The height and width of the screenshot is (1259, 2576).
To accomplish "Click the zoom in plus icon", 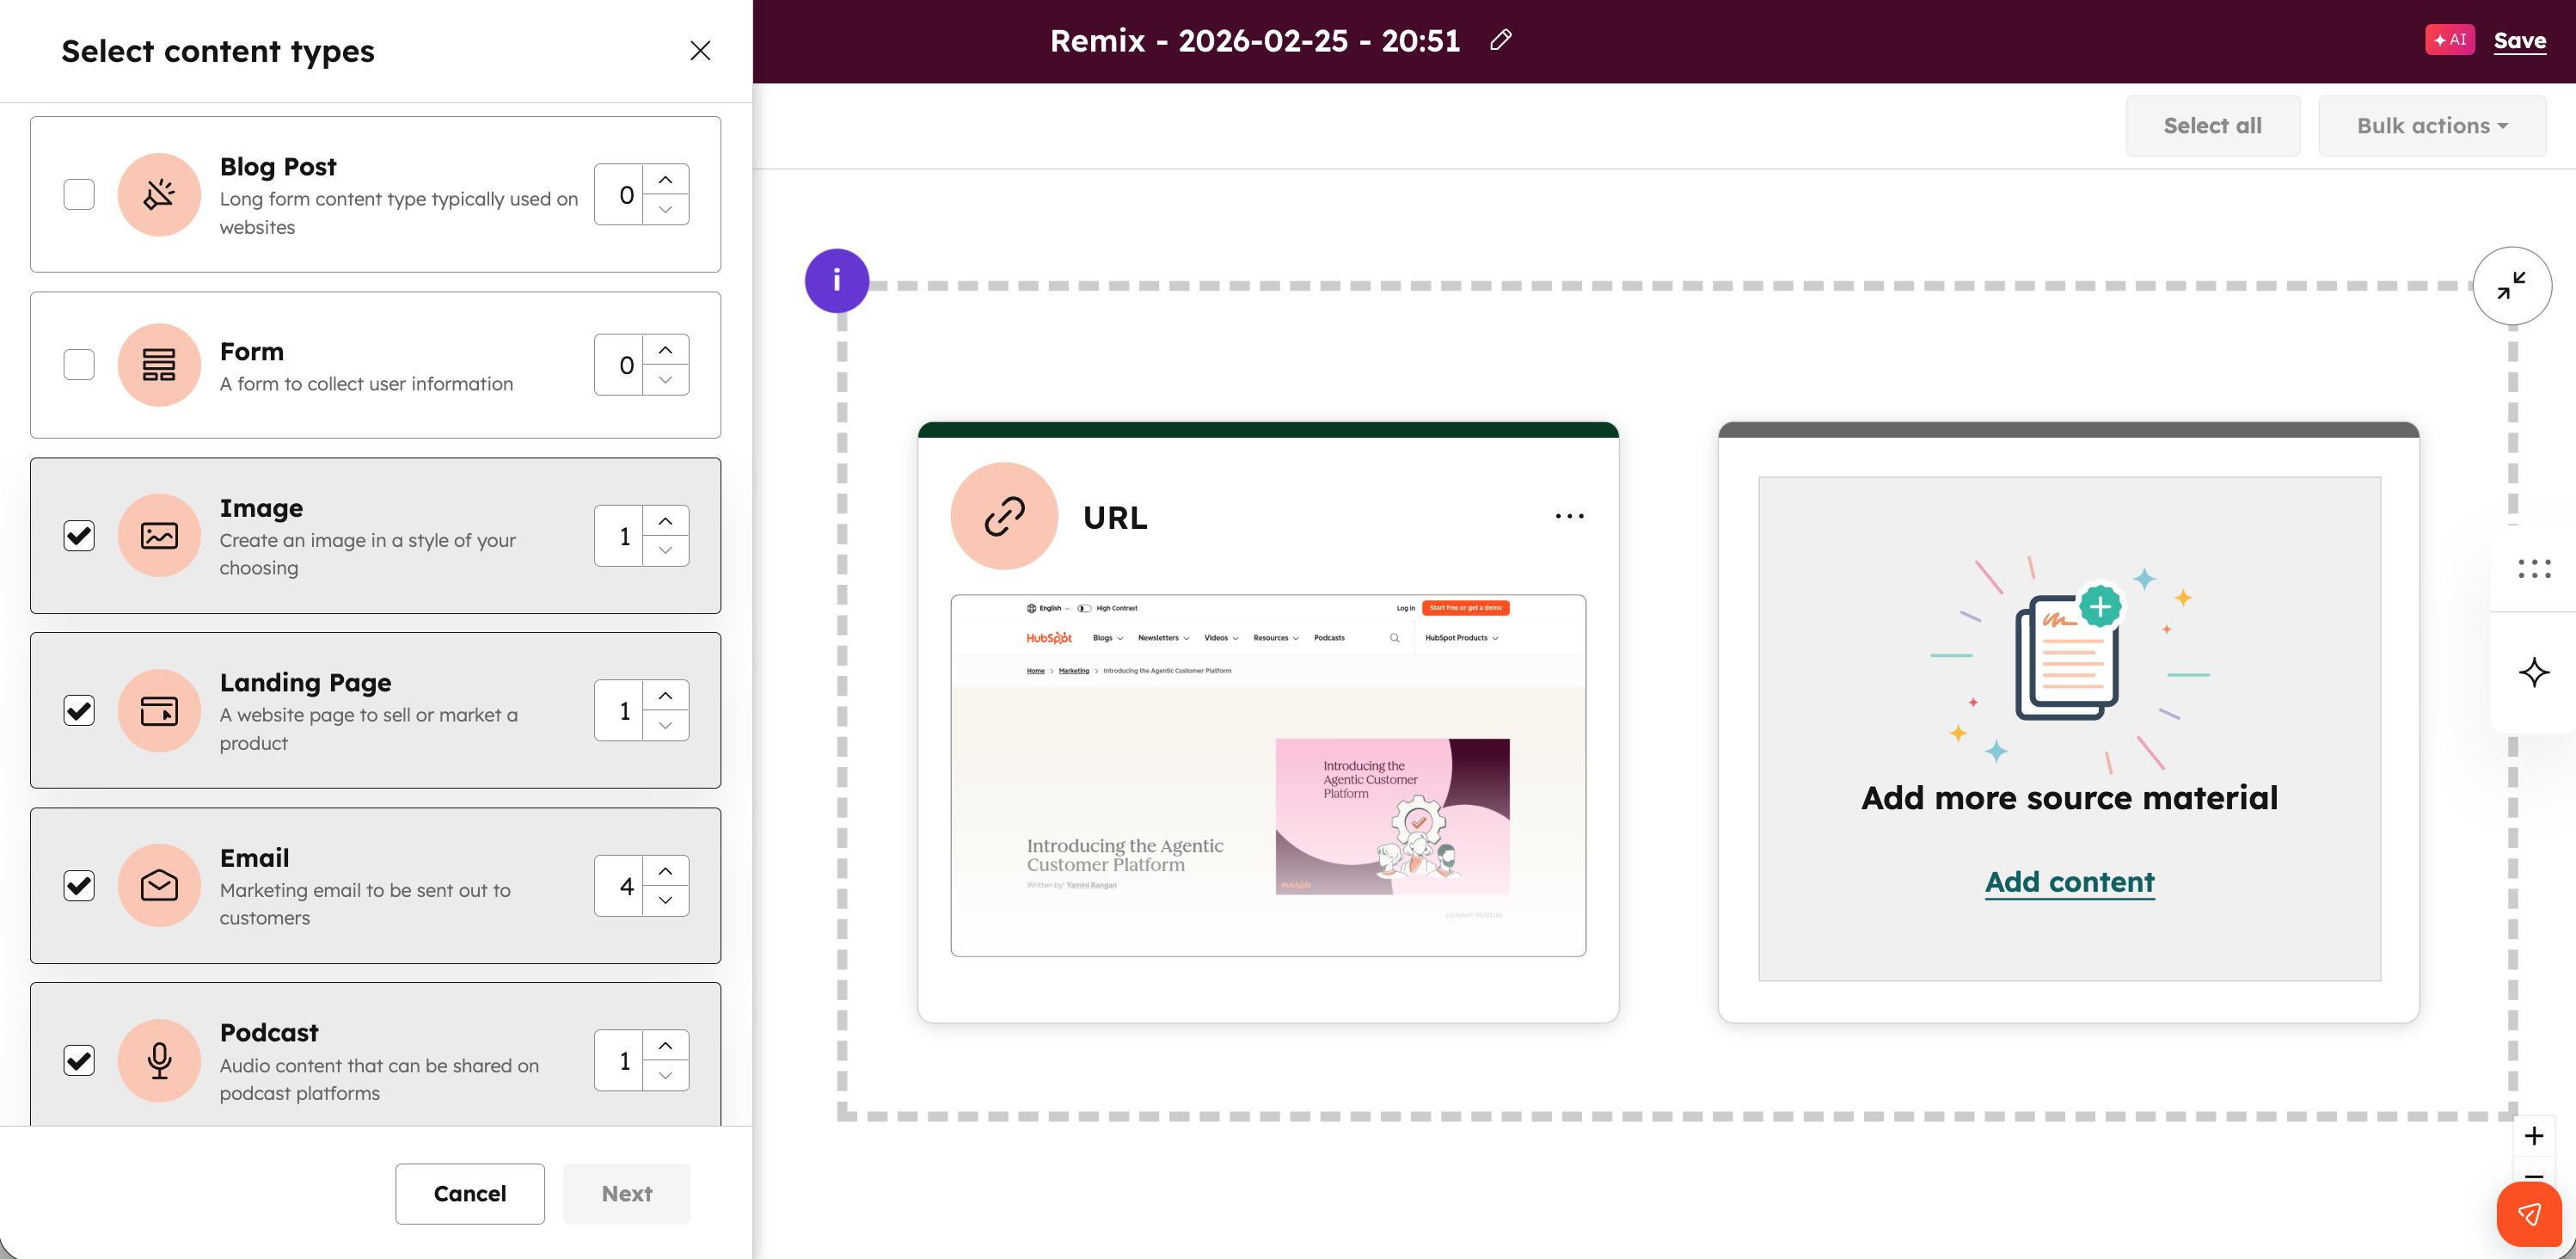I will 2533,1136.
